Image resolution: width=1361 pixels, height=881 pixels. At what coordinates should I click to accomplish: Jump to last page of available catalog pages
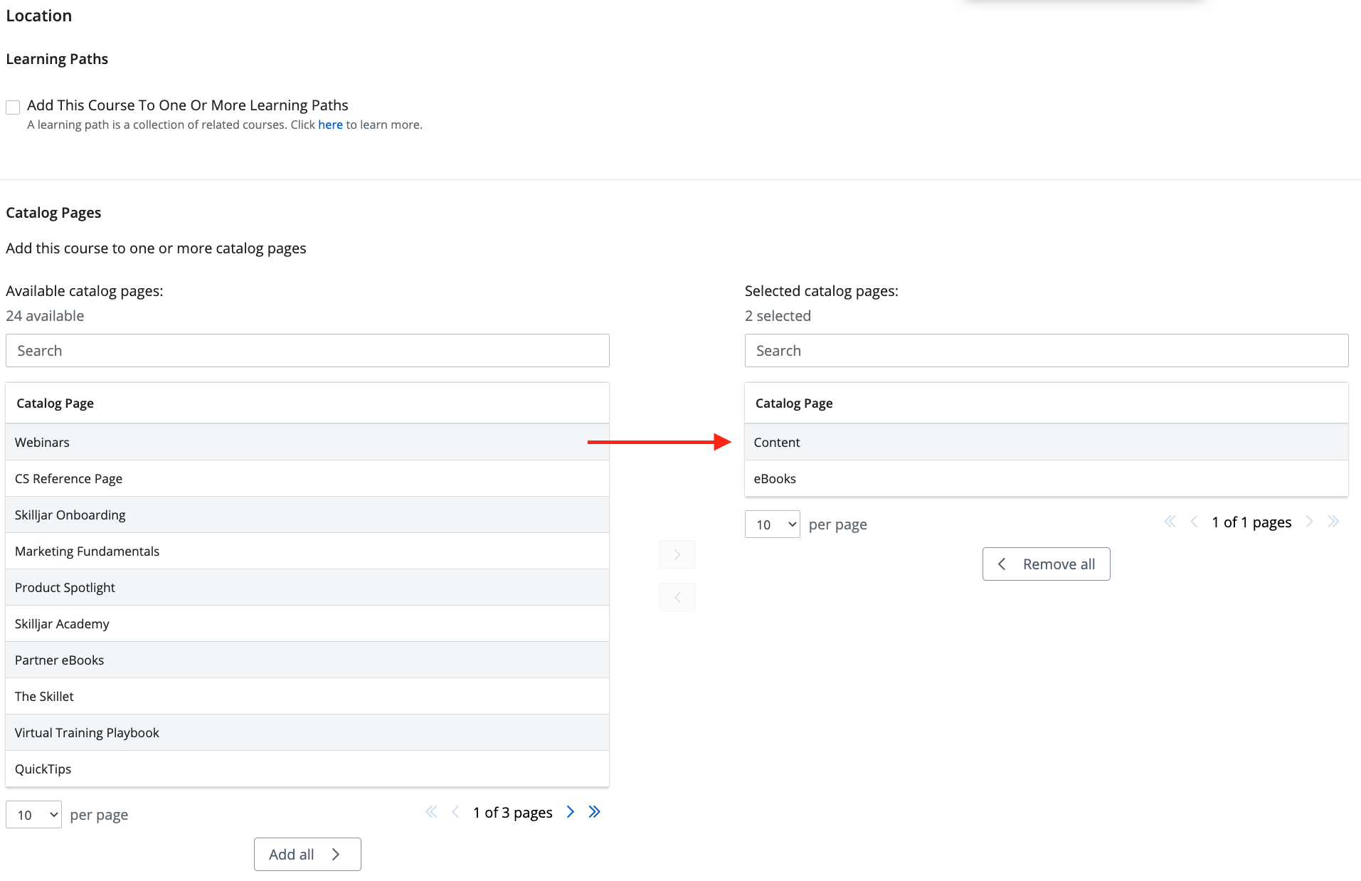pos(595,812)
